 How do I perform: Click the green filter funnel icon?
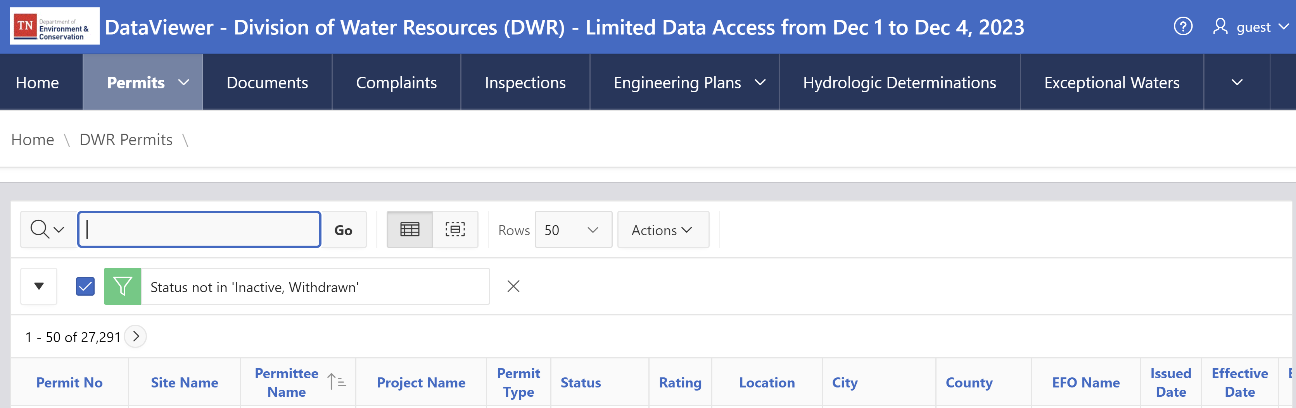pyautogui.click(x=122, y=286)
